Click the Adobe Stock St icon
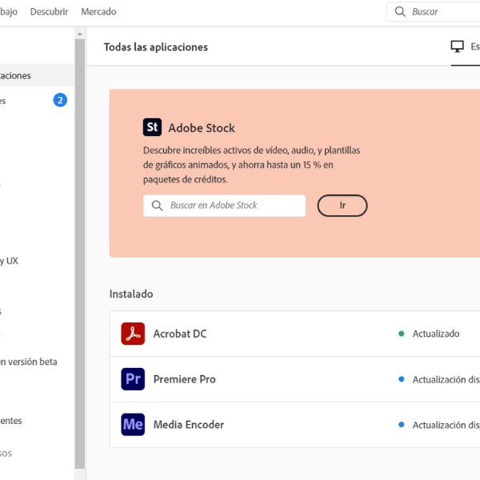The width and height of the screenshot is (480, 480). [x=152, y=127]
